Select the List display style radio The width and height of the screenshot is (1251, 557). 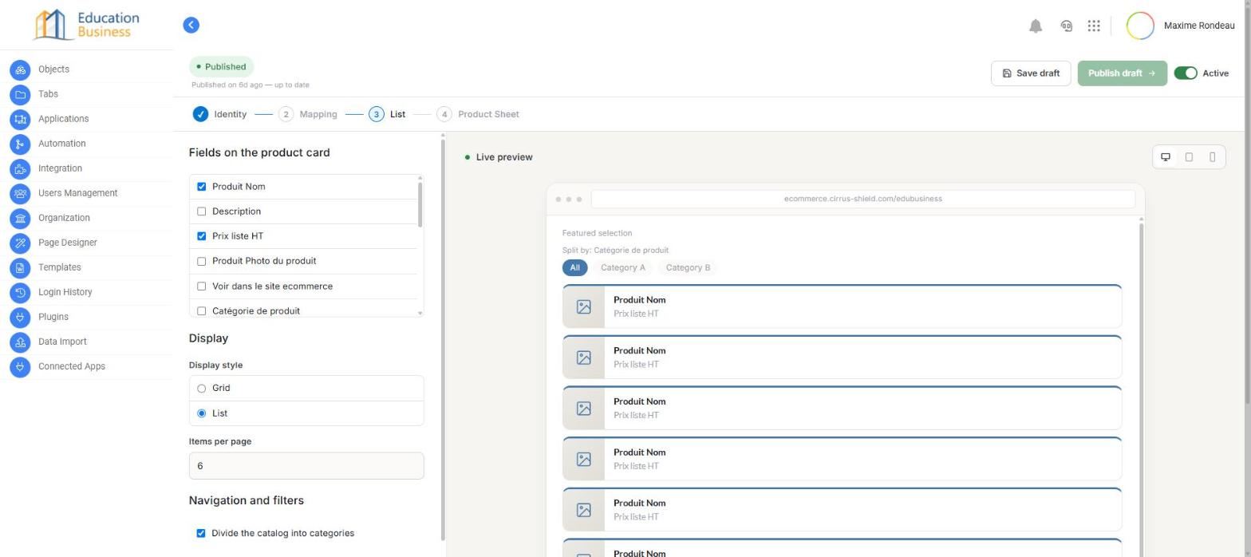(201, 413)
